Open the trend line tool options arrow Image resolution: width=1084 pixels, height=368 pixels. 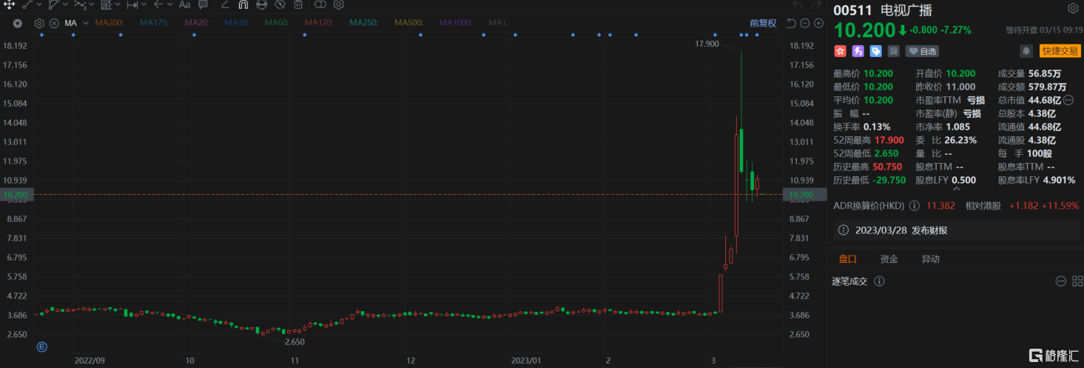click(38, 4)
